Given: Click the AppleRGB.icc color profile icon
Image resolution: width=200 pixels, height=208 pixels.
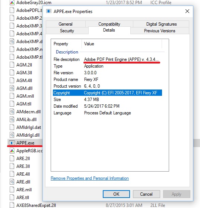Looking at the screenshot, I should (12, 151).
